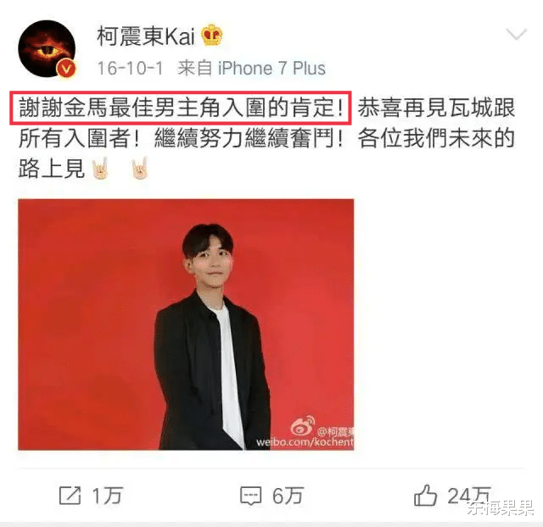Screen dimensions: 543x527
Task: Open the round eye profile avatar
Action: coord(47,49)
